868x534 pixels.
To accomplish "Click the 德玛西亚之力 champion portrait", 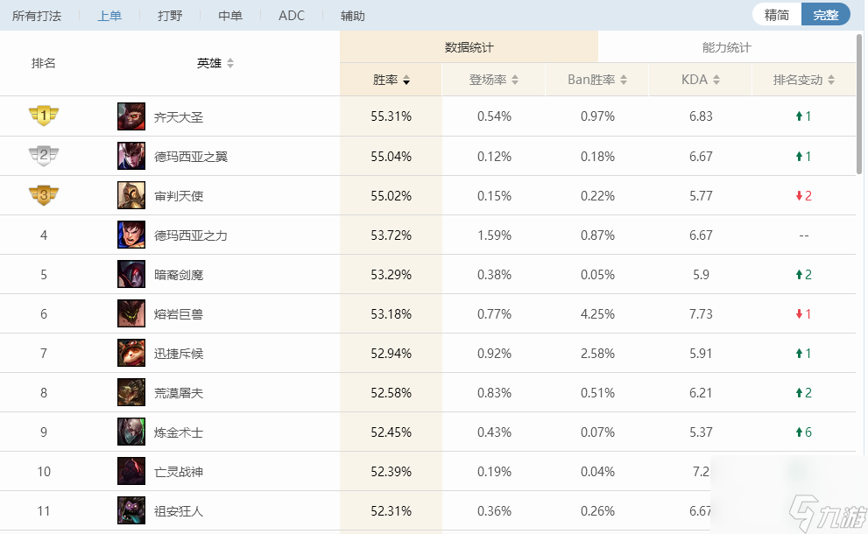I will coord(131,235).
